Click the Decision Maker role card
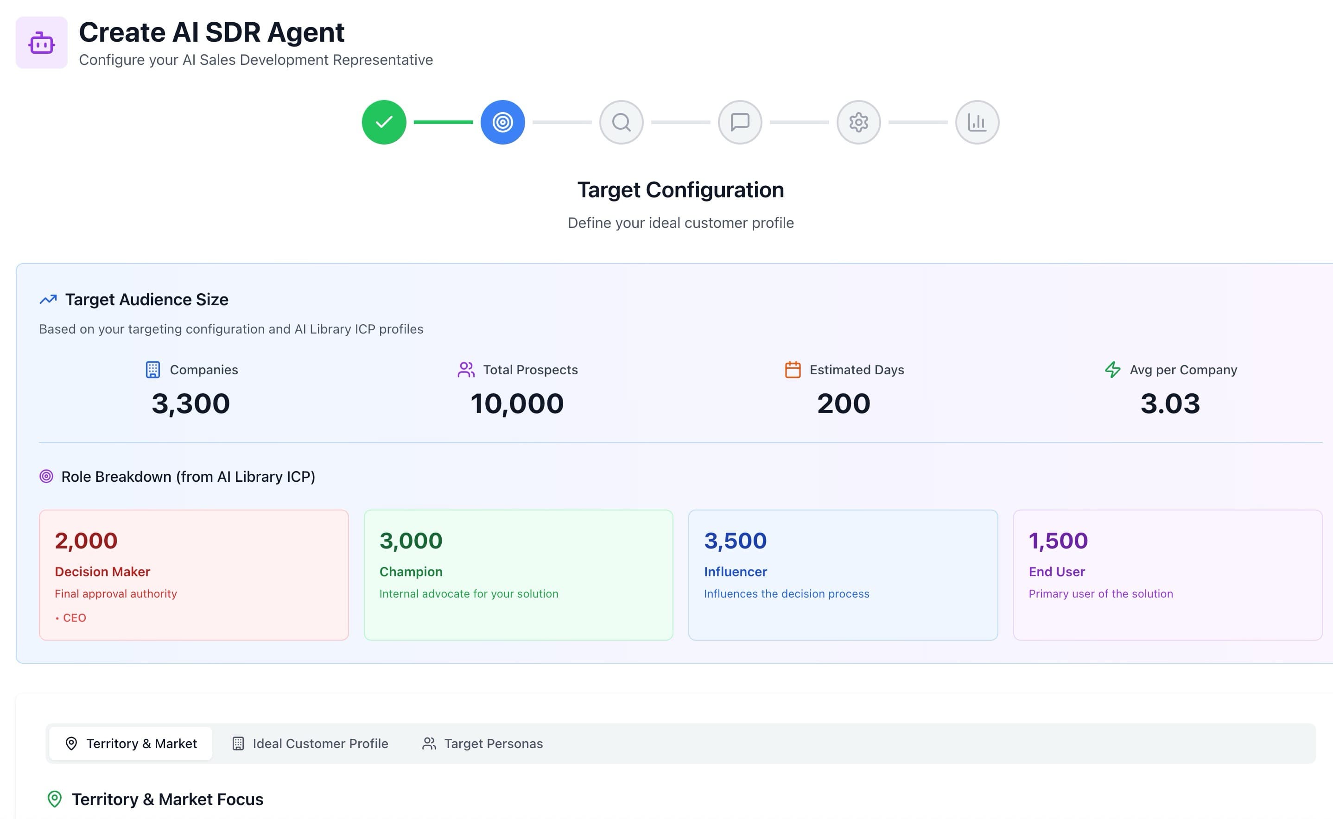 click(x=193, y=574)
